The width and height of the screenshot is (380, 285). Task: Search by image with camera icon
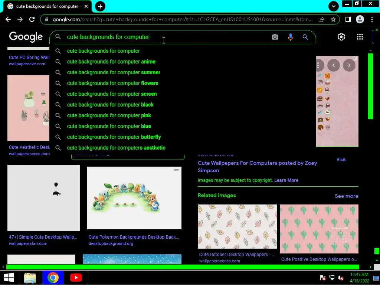point(275,37)
